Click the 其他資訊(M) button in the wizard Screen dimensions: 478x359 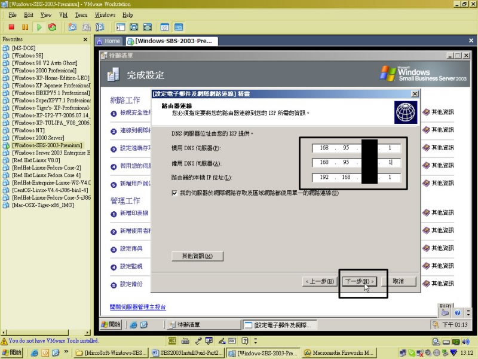pos(197,256)
